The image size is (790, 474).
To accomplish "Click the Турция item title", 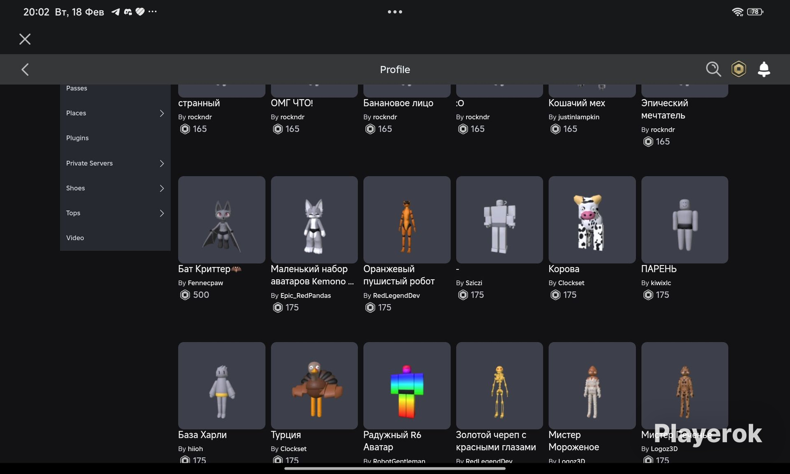I will pos(286,435).
